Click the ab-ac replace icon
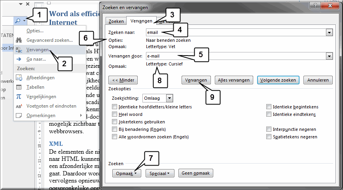Screen dimensions: 343x190 click(x=19, y=50)
